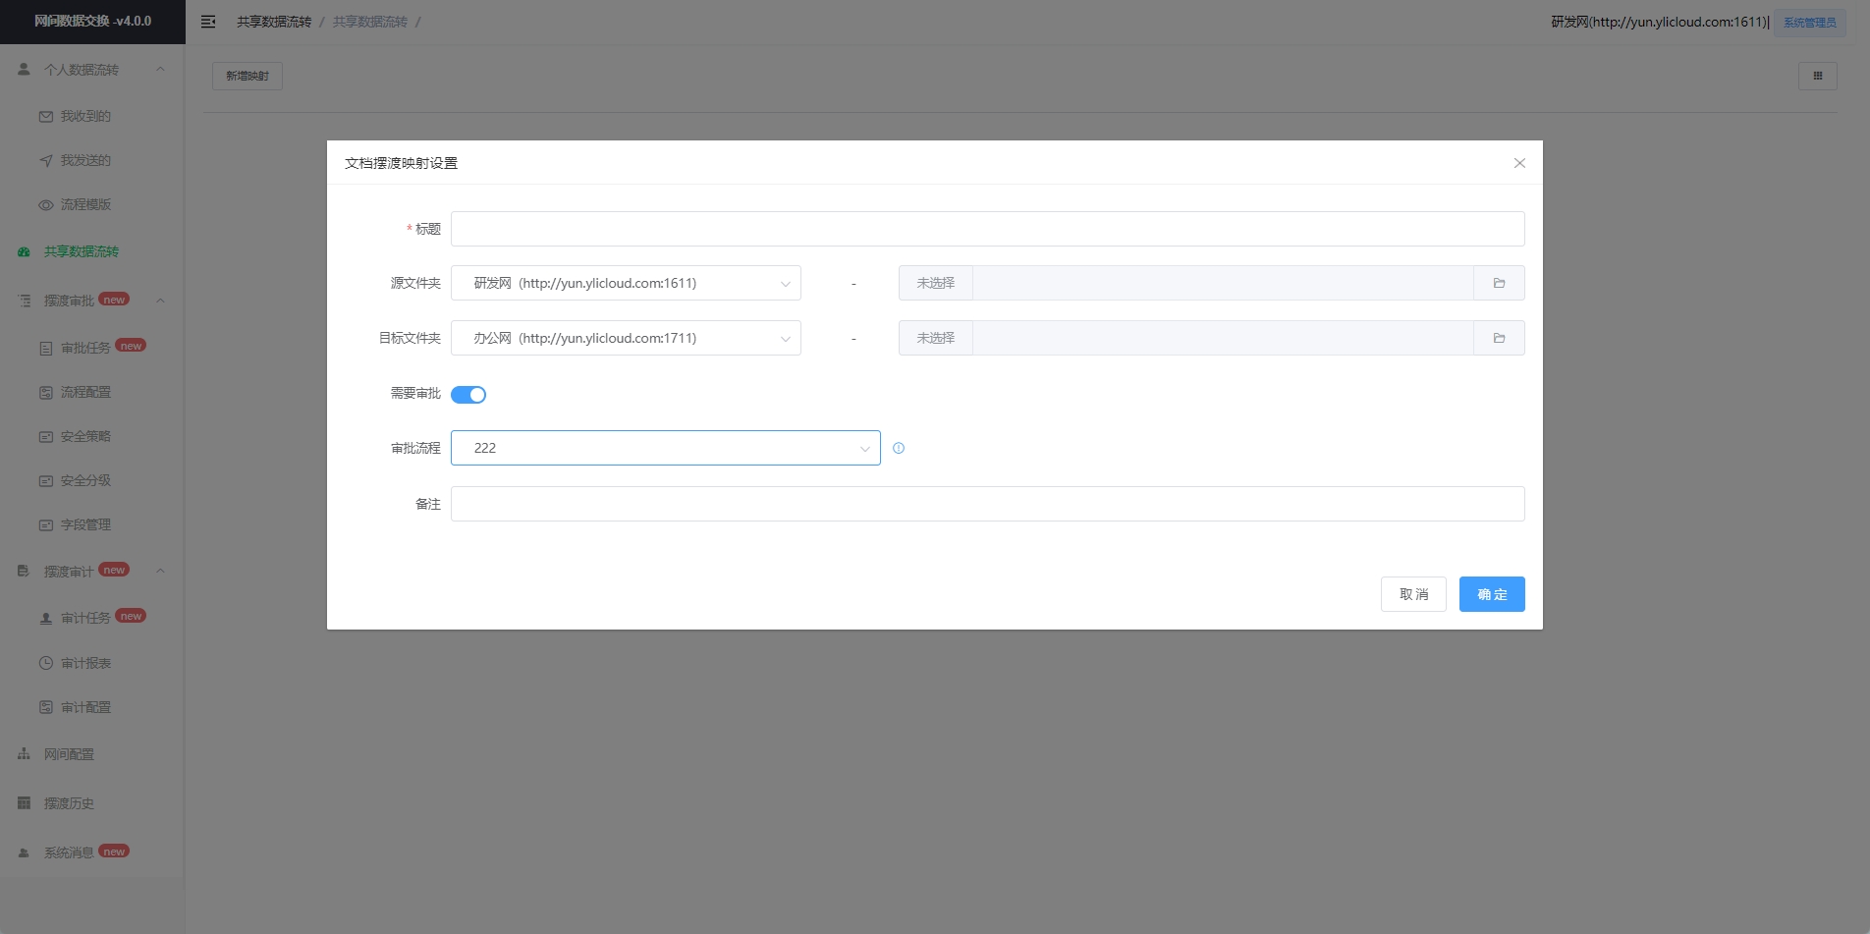Click the source folder browse icon
The width and height of the screenshot is (1870, 934).
(x=1499, y=283)
